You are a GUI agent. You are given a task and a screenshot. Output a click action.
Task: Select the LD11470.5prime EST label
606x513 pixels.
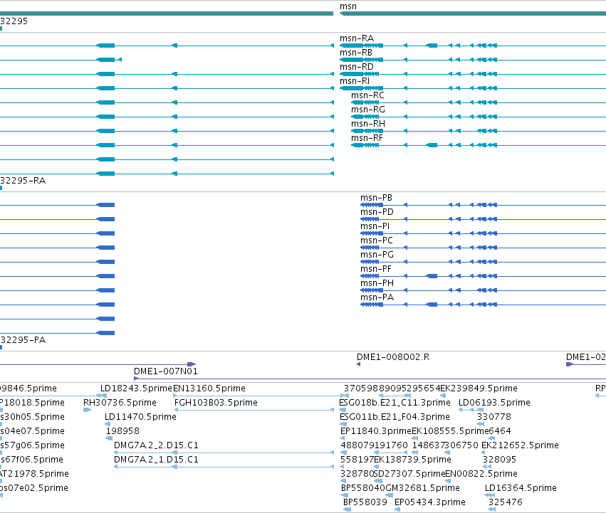click(140, 417)
